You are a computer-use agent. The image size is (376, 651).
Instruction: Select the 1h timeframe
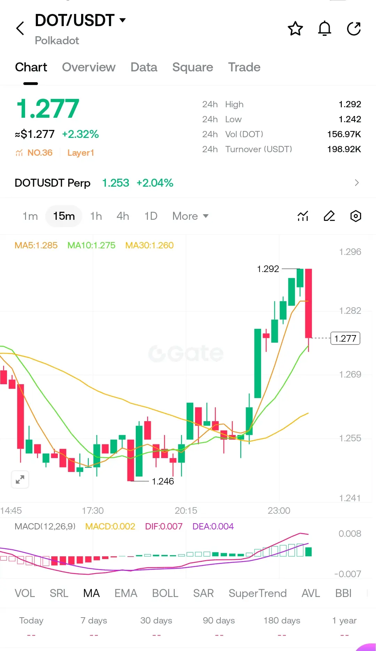(96, 216)
